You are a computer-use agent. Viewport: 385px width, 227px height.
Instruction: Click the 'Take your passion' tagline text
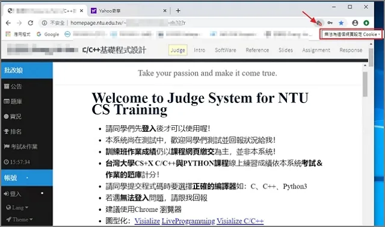[x=207, y=73]
